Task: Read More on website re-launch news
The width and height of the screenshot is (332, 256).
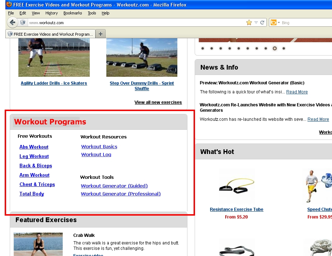Action: tap(318, 119)
